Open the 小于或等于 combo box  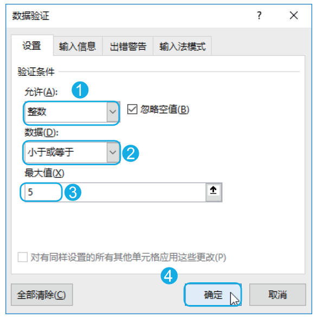point(72,152)
